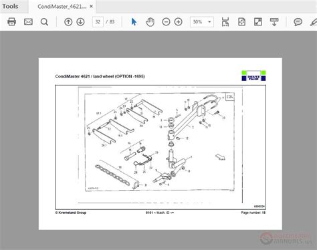Viewport: 317px width, 250px height.
Task: Add a sticky note comment icon
Action: tap(298, 22)
